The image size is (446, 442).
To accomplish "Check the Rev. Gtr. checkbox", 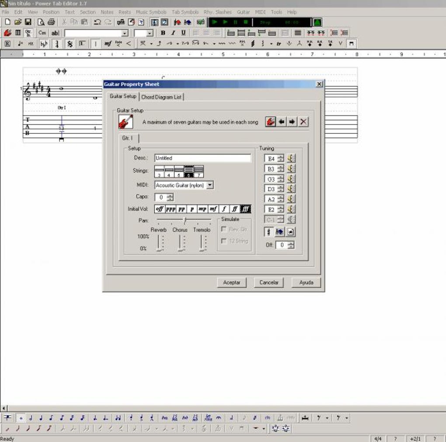I will pyautogui.click(x=224, y=229).
